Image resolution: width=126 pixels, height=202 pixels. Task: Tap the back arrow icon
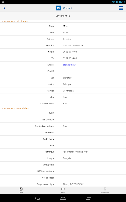click(x=5, y=8)
